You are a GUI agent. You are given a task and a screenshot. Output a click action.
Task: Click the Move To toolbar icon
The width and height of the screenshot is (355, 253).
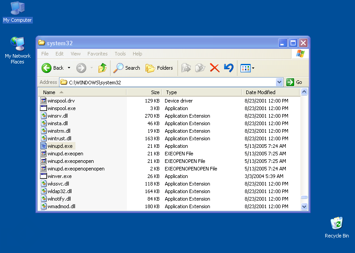[186, 68]
